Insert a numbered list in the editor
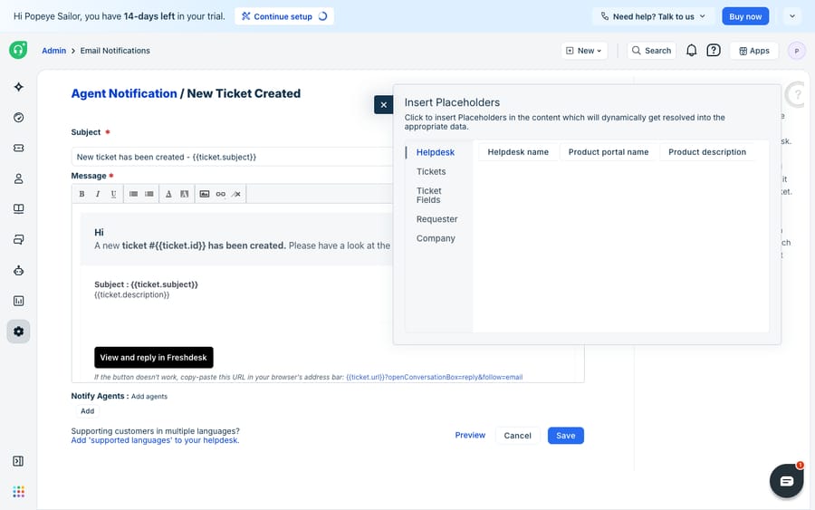The width and height of the screenshot is (815, 510). click(x=149, y=194)
